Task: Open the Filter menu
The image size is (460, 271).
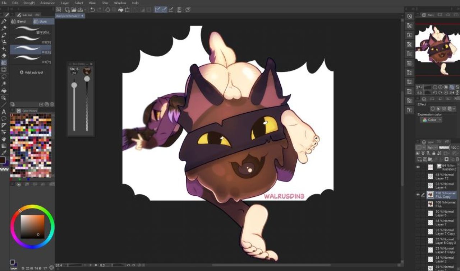Action: [x=105, y=3]
